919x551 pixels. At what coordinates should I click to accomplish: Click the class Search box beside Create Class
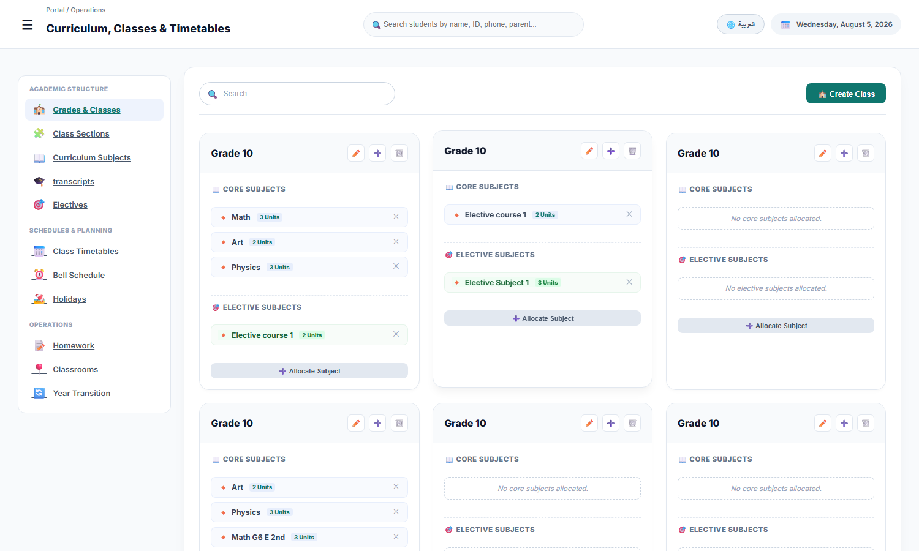(297, 94)
